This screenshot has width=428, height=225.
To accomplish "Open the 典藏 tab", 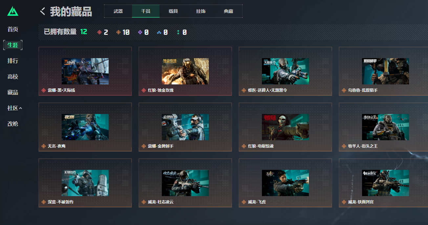I will click(228, 11).
